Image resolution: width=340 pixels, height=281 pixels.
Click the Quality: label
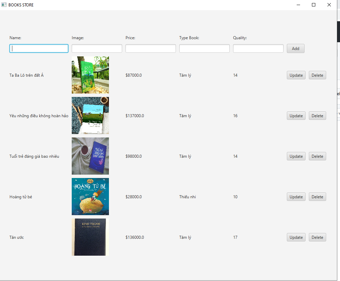point(240,38)
